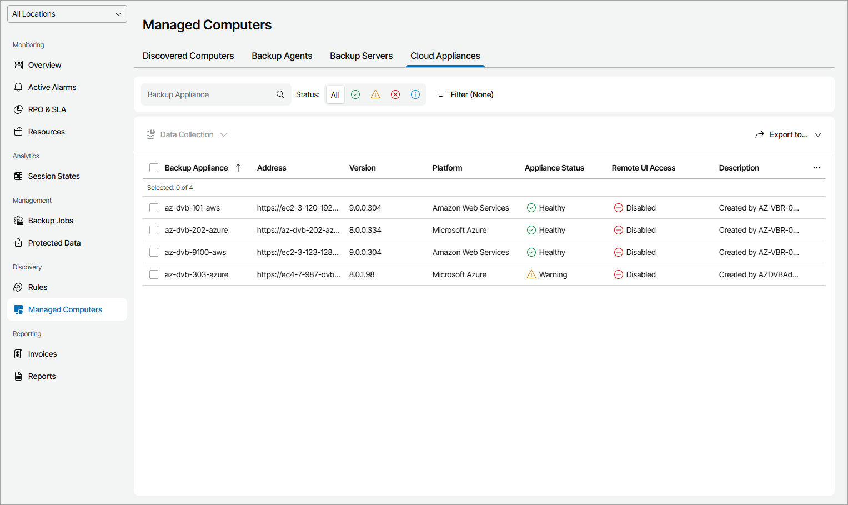Open the RPO & SLA section
This screenshot has width=848, height=505.
pyautogui.click(x=47, y=109)
